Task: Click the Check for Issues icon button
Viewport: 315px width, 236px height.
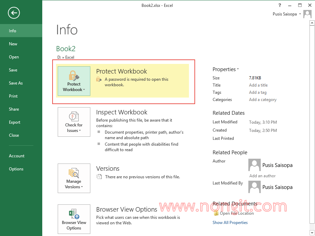Action: [74, 122]
